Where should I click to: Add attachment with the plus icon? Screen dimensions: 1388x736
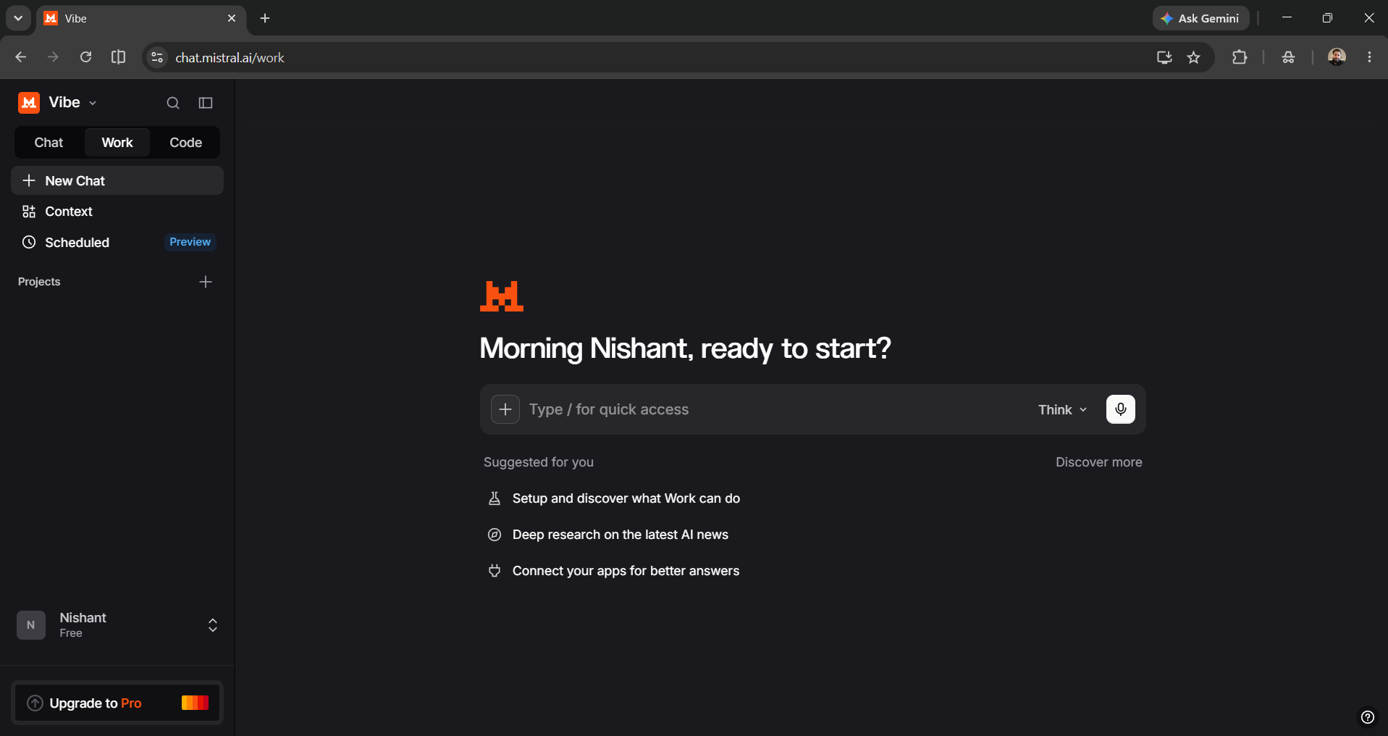(505, 409)
